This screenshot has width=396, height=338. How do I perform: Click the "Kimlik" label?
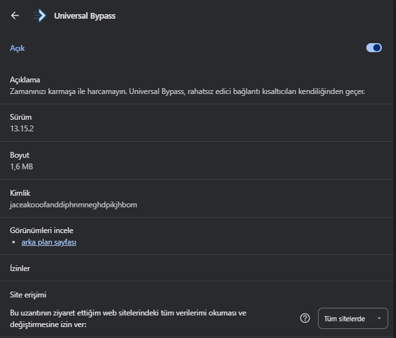tap(20, 193)
